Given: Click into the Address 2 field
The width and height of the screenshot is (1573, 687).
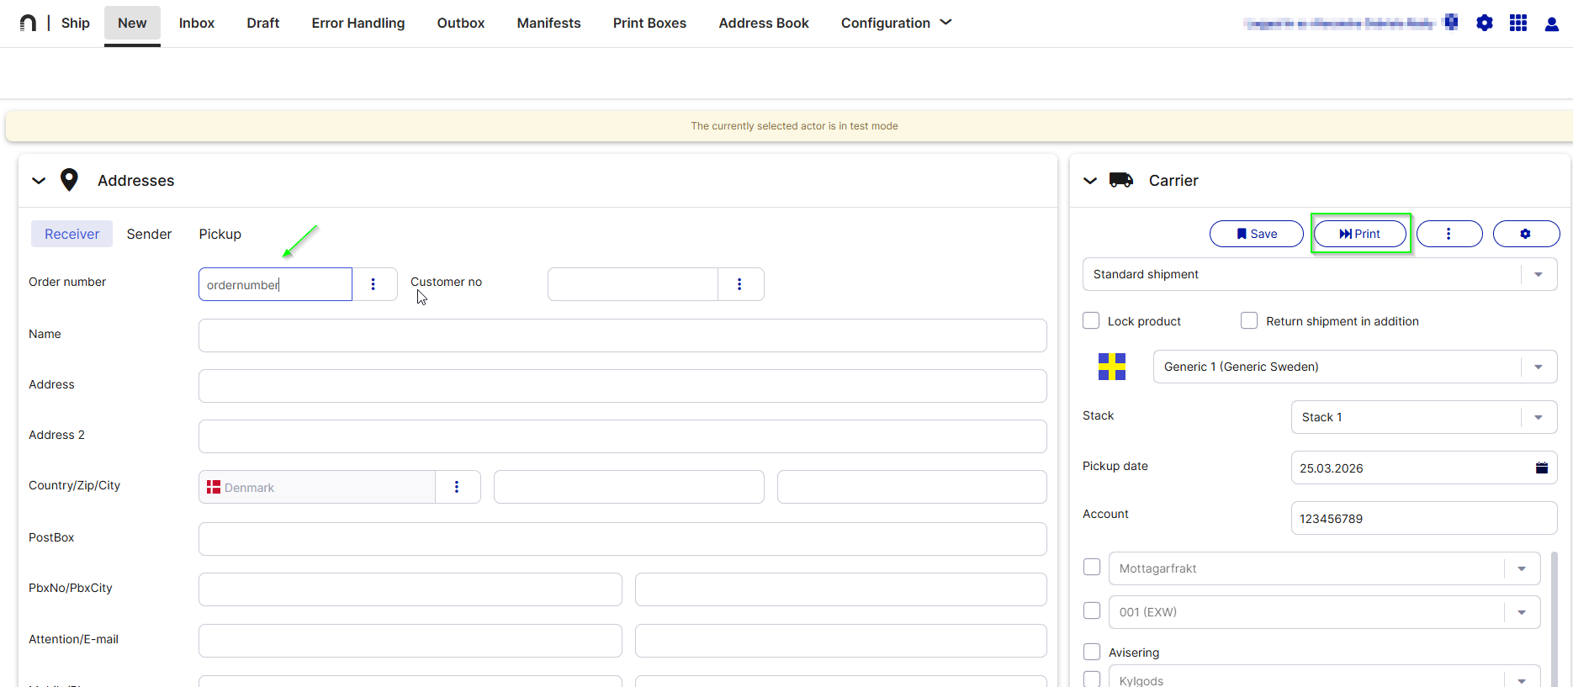Looking at the screenshot, I should click(622, 436).
